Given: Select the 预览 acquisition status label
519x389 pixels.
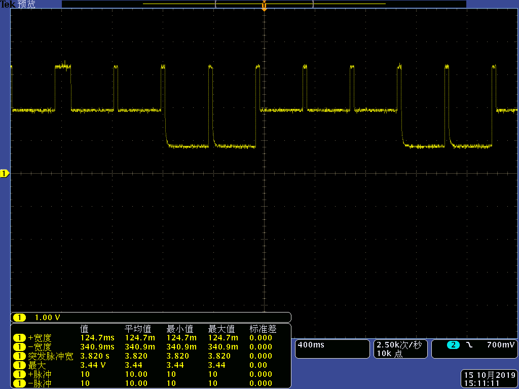Looking at the screenshot, I should [26, 4].
